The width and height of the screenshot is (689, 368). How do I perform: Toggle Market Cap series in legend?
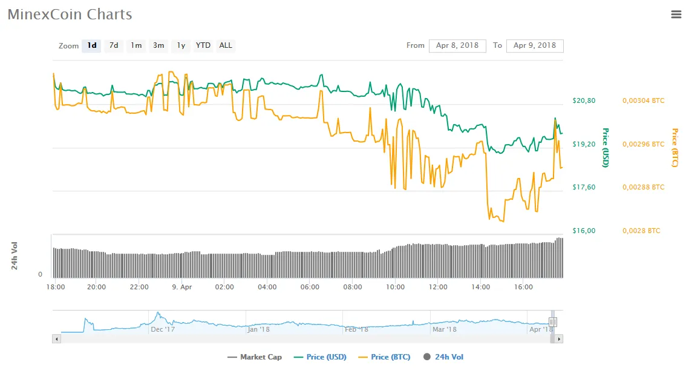point(255,357)
